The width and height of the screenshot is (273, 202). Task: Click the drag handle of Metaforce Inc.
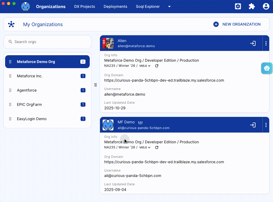pyautogui.click(x=10, y=76)
